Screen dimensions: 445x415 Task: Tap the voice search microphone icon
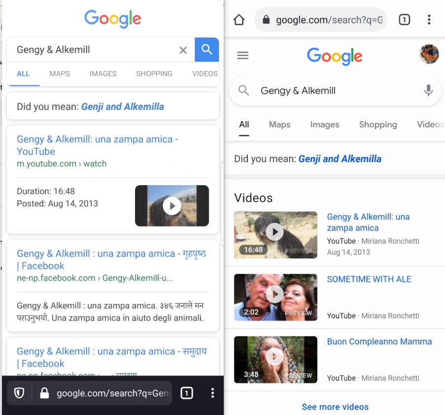click(428, 91)
